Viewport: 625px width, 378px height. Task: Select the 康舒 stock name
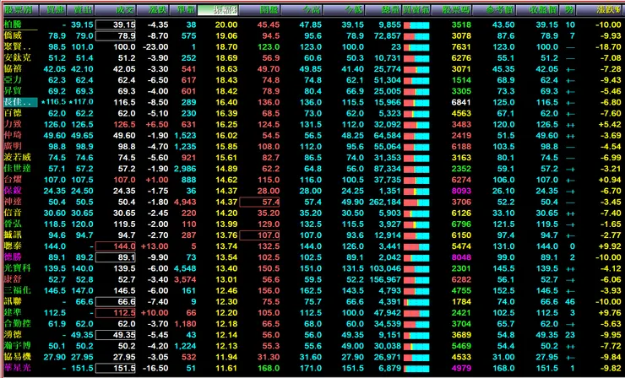click(13, 279)
